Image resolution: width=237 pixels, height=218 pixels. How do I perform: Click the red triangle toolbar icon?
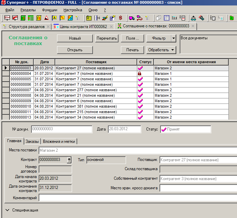tap(46, 18)
